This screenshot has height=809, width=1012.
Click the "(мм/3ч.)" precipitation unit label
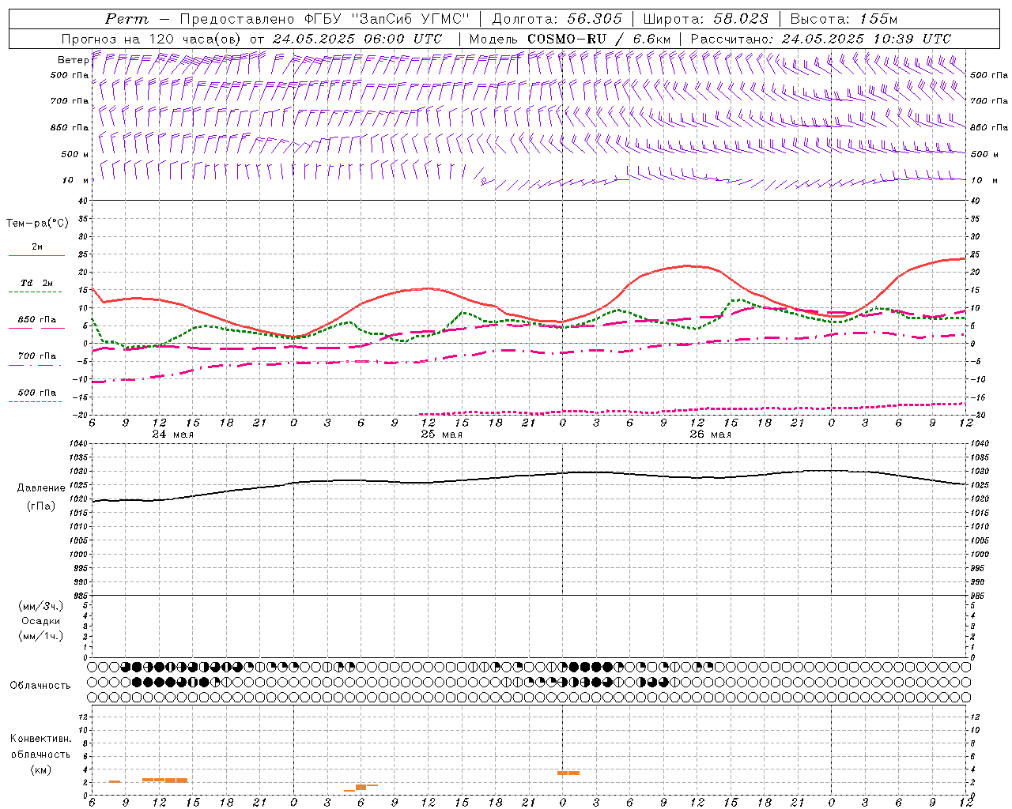click(x=41, y=606)
